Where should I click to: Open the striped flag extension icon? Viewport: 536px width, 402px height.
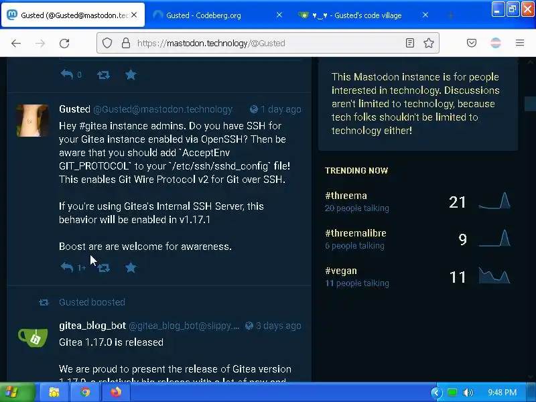[496, 43]
